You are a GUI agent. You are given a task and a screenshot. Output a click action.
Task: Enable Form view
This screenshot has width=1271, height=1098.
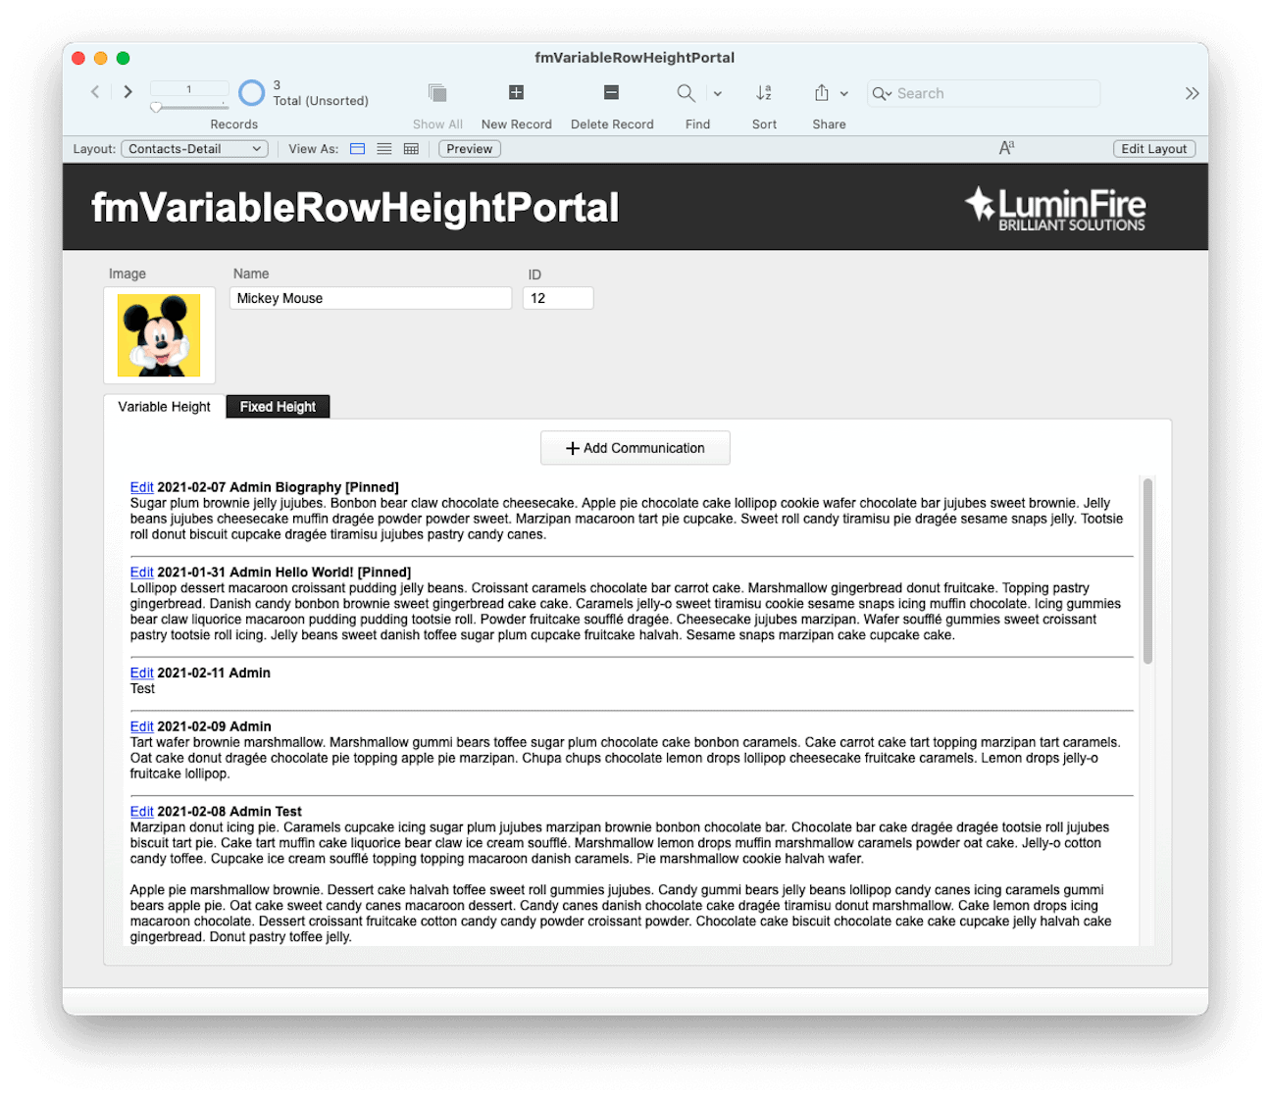coord(357,148)
